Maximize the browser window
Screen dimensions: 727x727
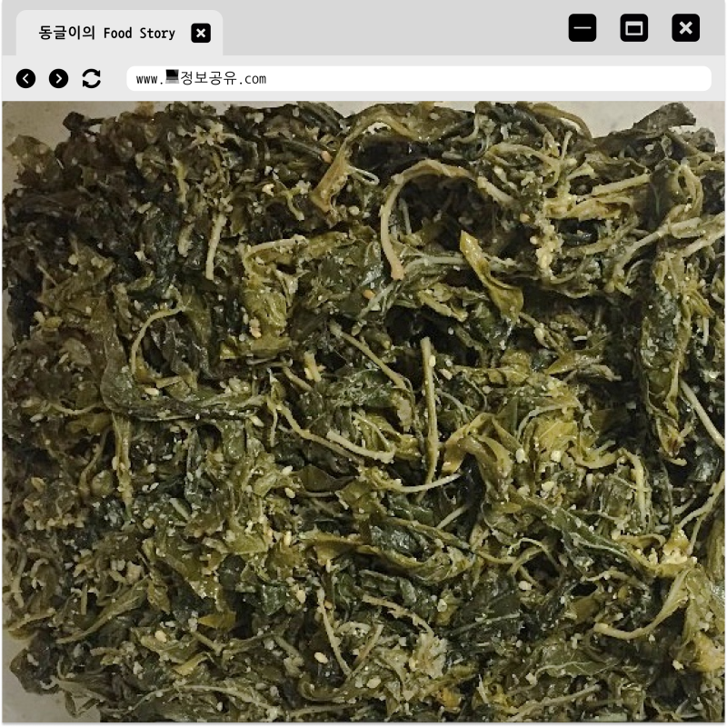tap(633, 28)
